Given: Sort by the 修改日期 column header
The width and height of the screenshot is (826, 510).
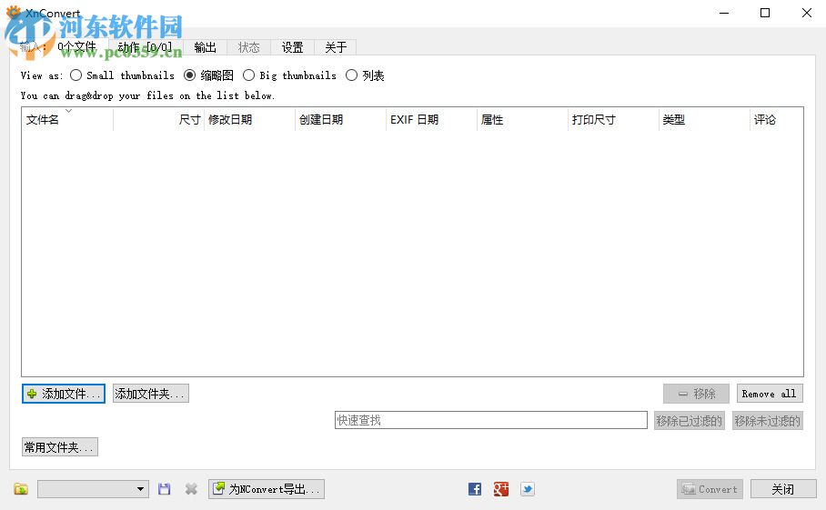Looking at the screenshot, I should click(x=249, y=119).
